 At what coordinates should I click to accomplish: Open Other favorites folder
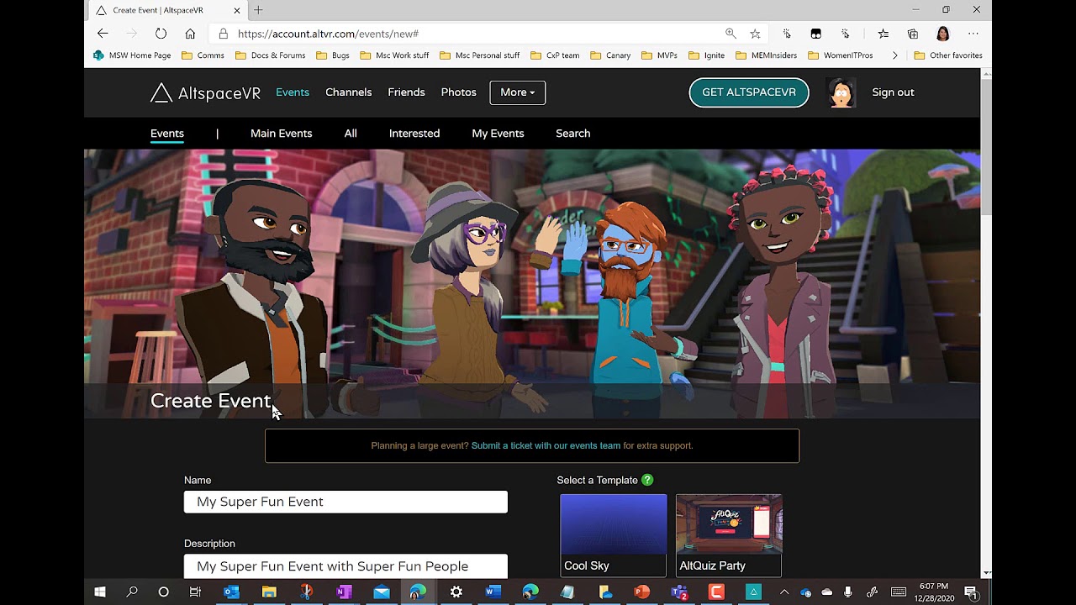[948, 55]
